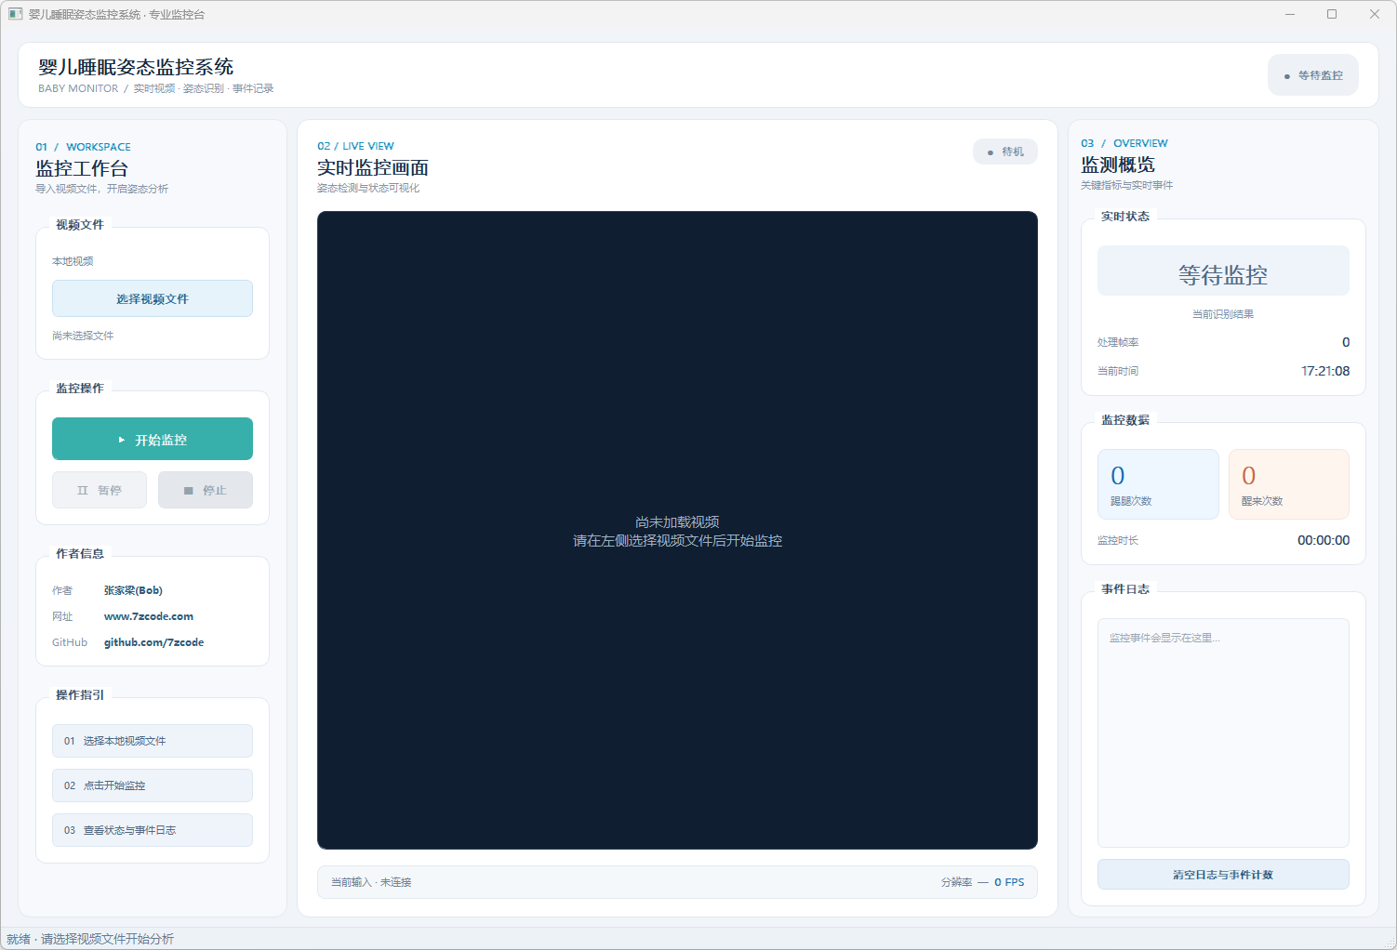This screenshot has height=950, width=1397.
Task: Click the 停止 stop button
Action: click(x=206, y=490)
